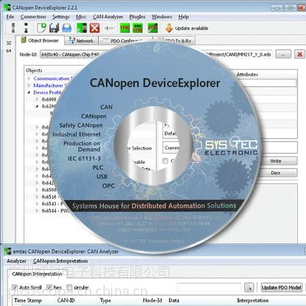Collapse the Device Profile tree node

click(x=29, y=92)
